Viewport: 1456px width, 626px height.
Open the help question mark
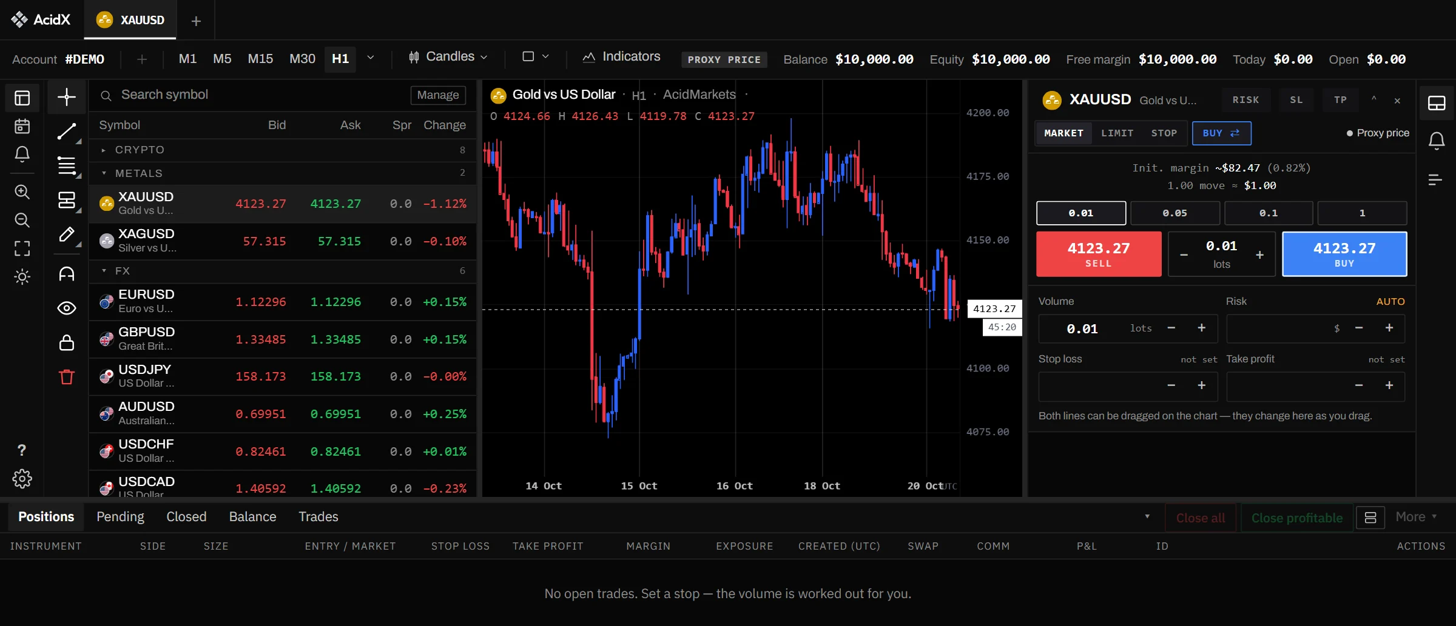click(22, 450)
